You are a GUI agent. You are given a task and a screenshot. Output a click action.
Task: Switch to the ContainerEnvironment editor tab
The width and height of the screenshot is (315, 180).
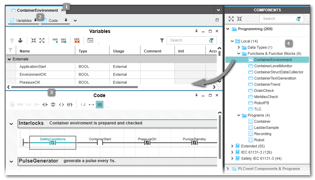(x=37, y=10)
